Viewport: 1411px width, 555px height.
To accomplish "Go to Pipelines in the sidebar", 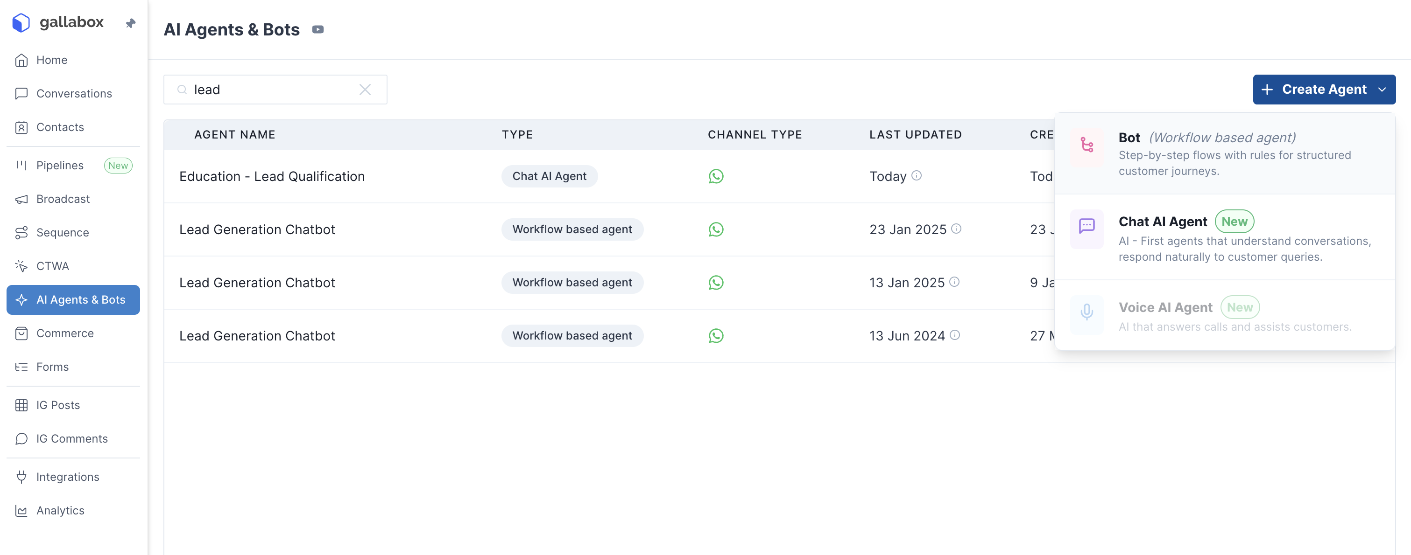I will point(60,165).
